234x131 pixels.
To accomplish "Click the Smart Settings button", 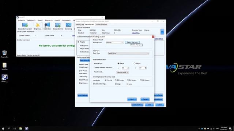I will [x=83, y=95].
